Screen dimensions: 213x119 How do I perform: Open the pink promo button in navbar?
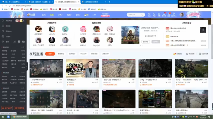coord(105,16)
